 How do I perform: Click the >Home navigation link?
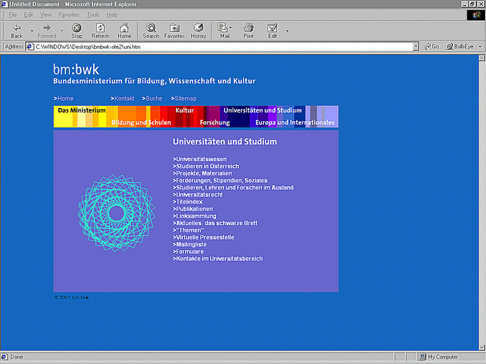coord(63,98)
